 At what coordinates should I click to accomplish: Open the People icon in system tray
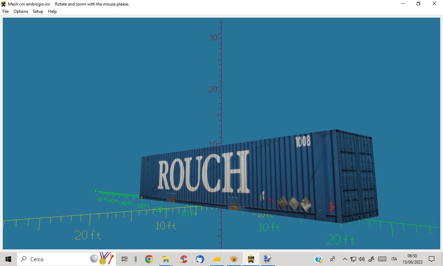[x=333, y=259]
